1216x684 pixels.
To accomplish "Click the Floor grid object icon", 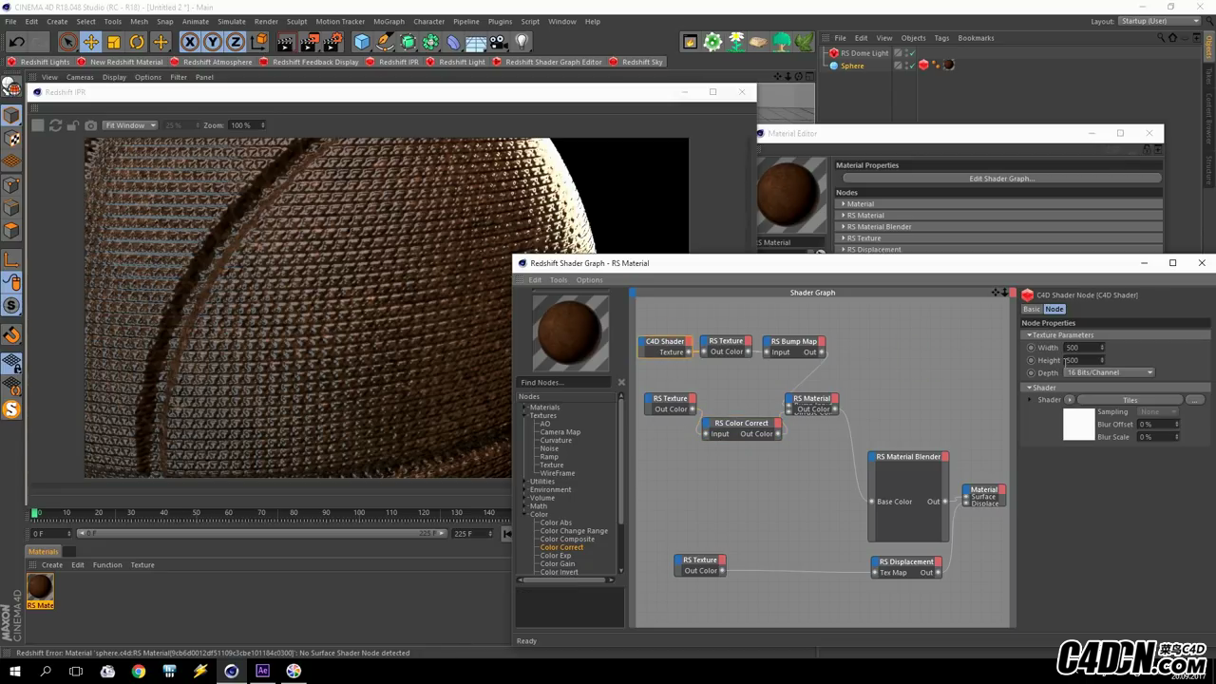I will tap(477, 42).
